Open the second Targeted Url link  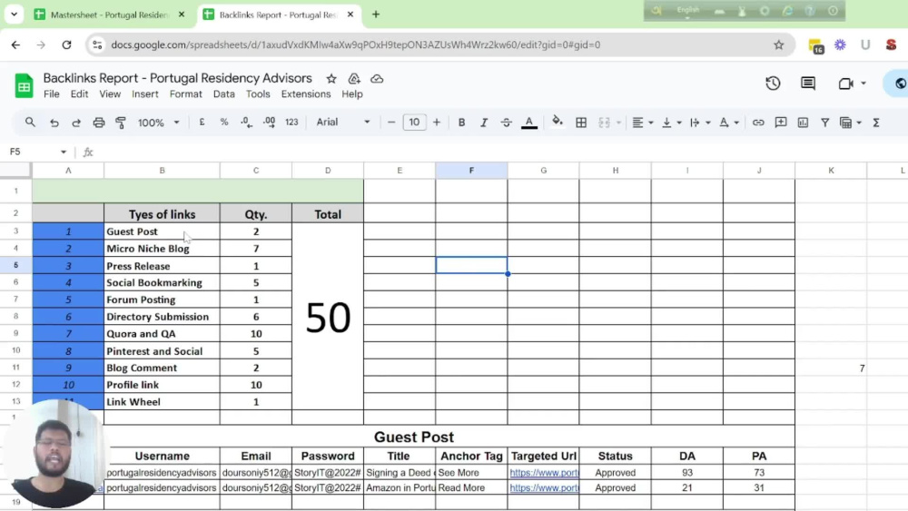(x=544, y=487)
